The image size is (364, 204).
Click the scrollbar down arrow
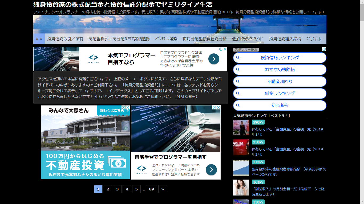click(362, 202)
